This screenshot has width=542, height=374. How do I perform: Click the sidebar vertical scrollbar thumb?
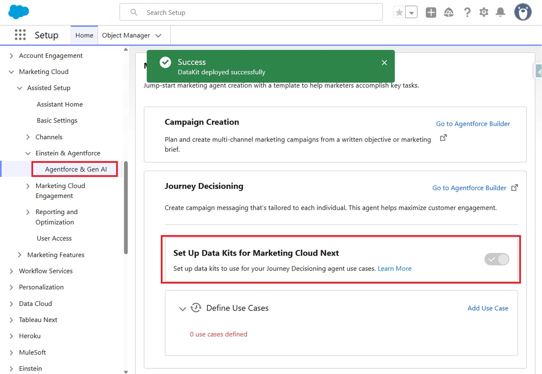(x=126, y=208)
